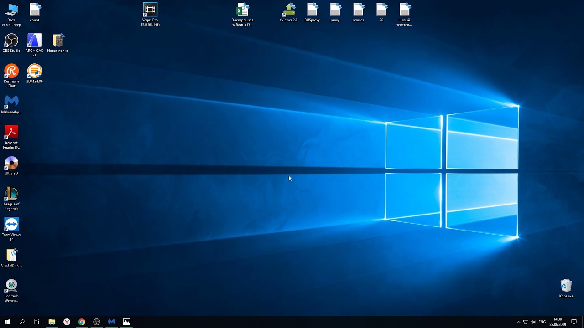Image resolution: width=584 pixels, height=328 pixels.
Task: Select the RUSproxy file icon
Action: tap(312, 12)
